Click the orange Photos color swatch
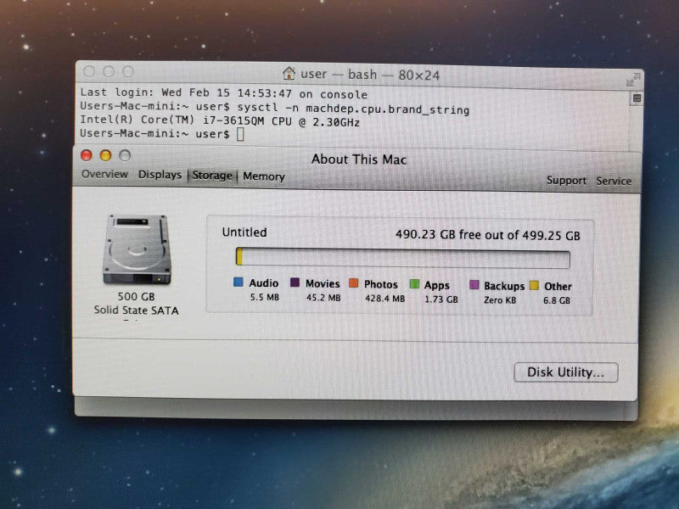This screenshot has height=509, width=679. [x=353, y=283]
